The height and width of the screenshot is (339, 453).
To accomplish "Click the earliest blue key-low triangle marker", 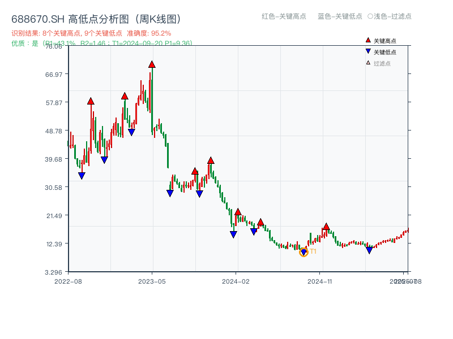I will point(82,176).
